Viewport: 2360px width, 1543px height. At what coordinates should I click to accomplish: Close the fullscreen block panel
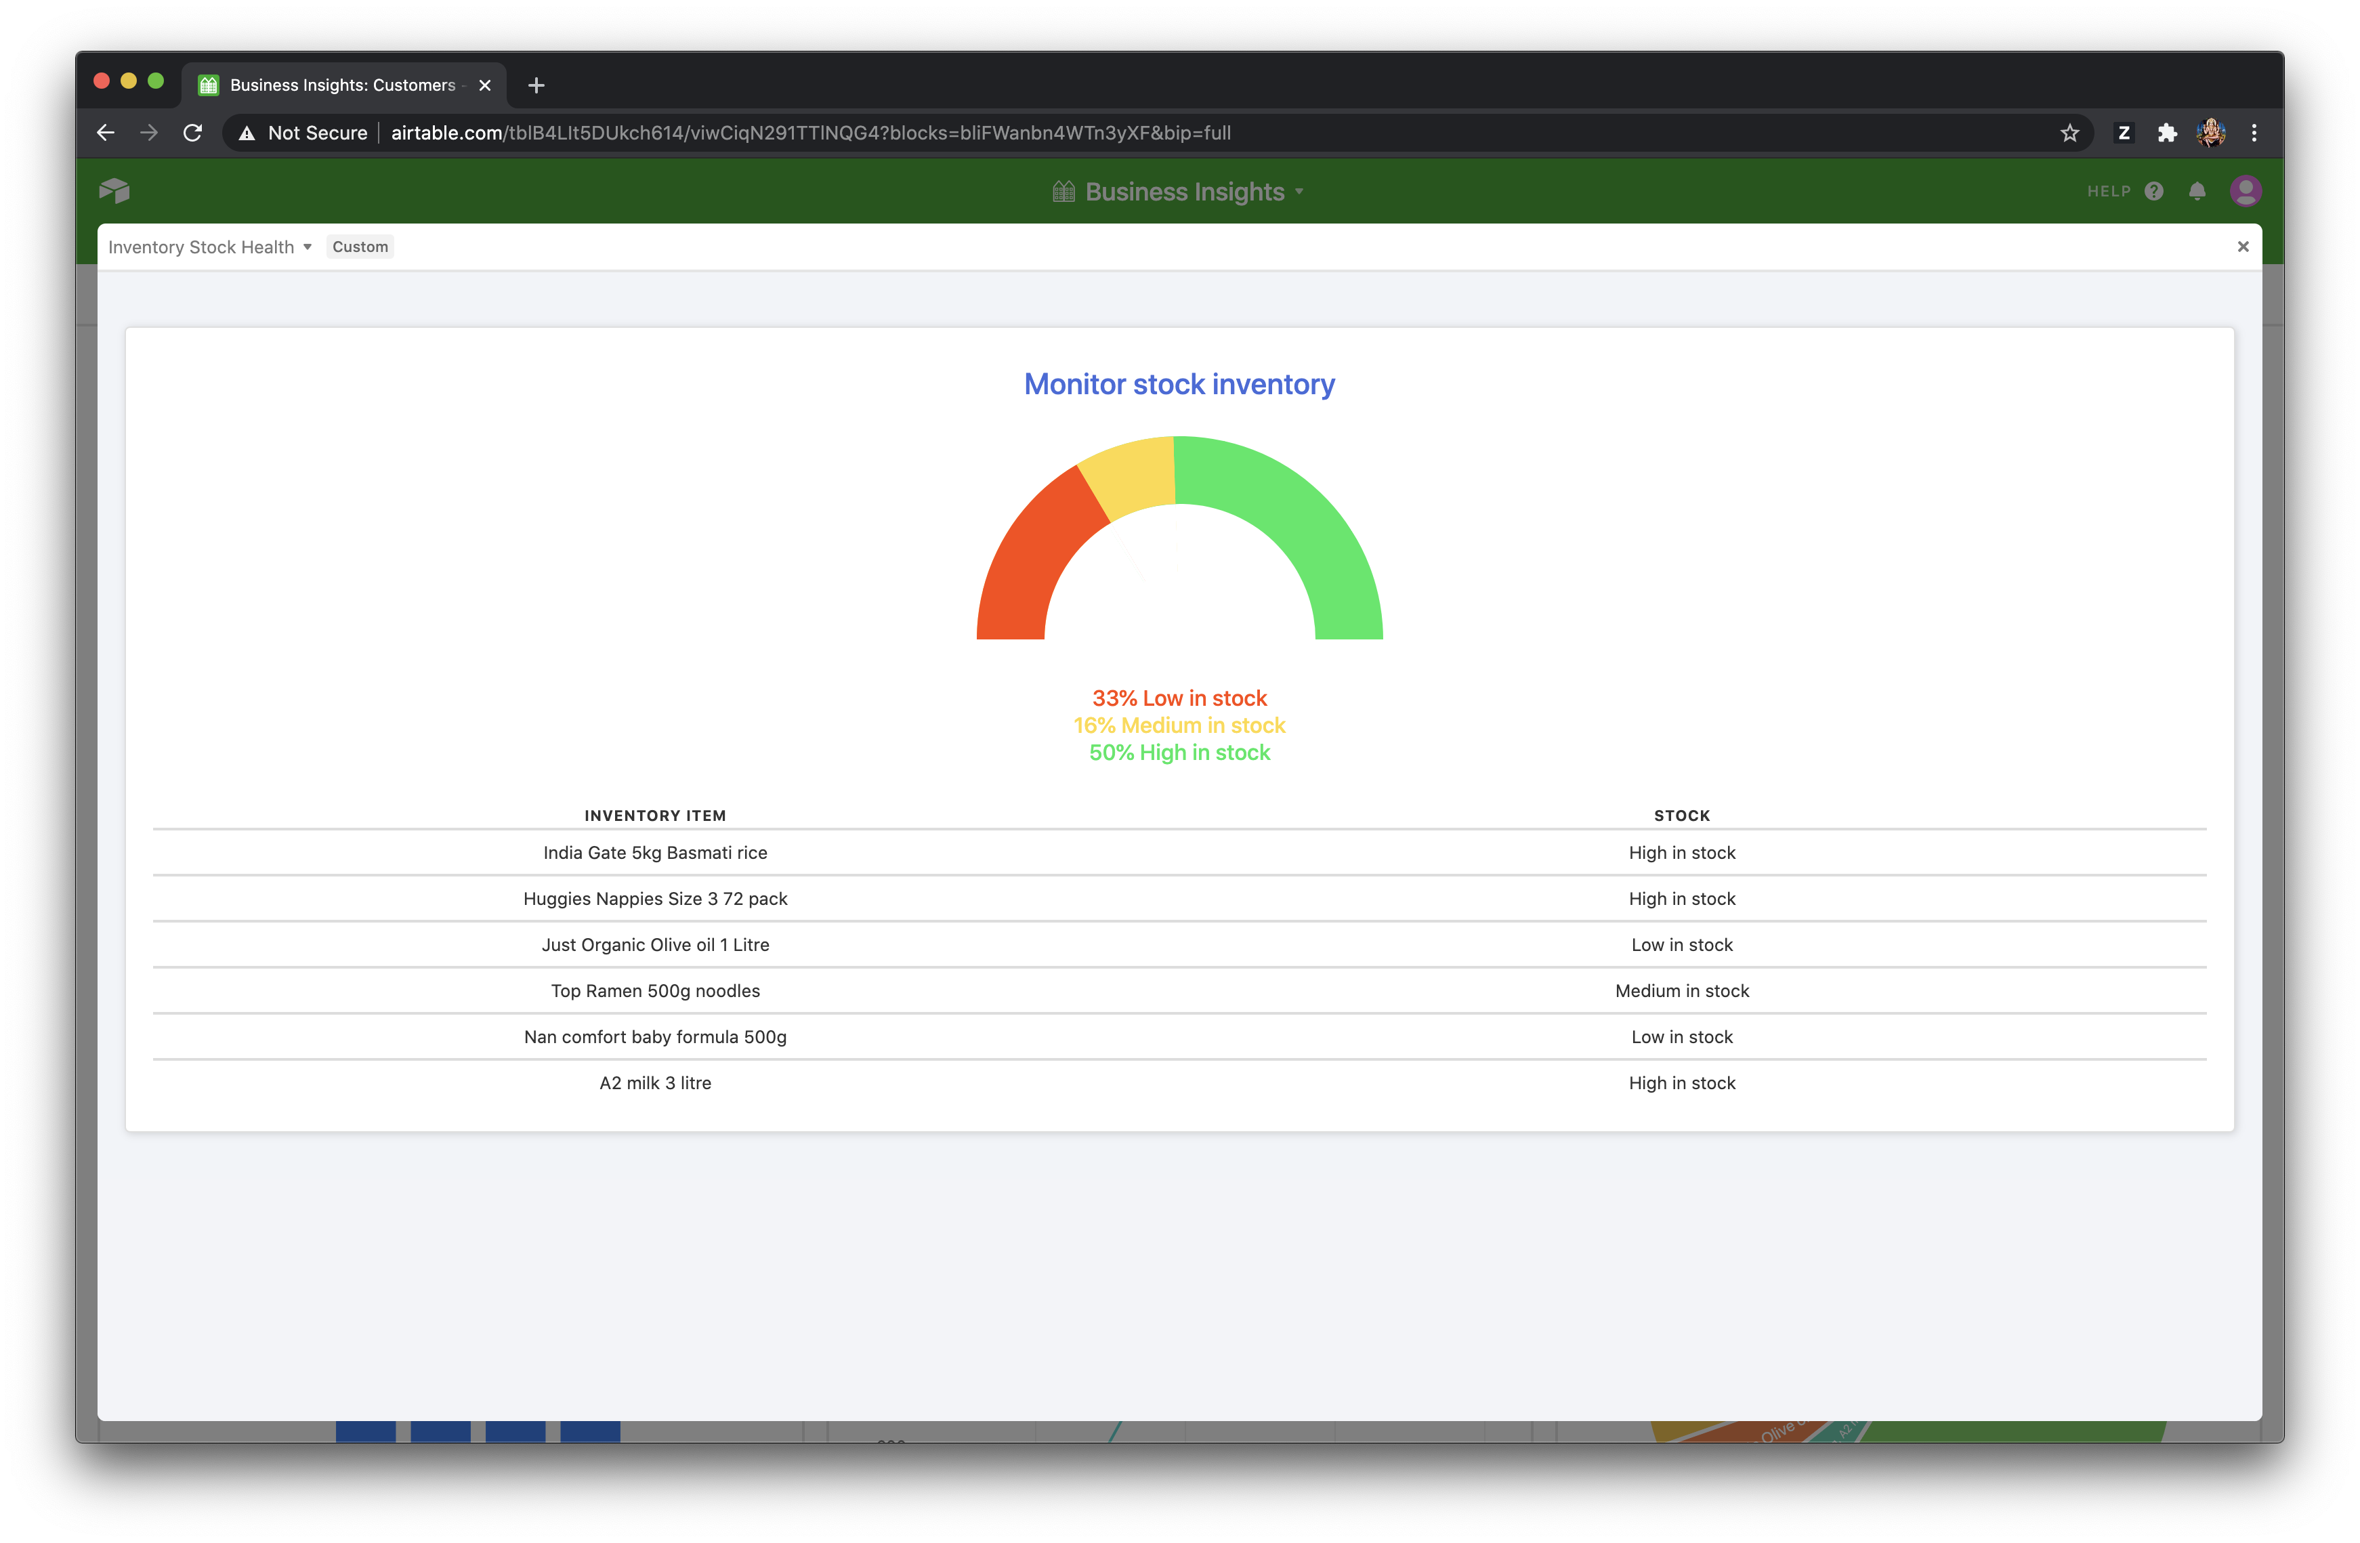pos(2243,247)
